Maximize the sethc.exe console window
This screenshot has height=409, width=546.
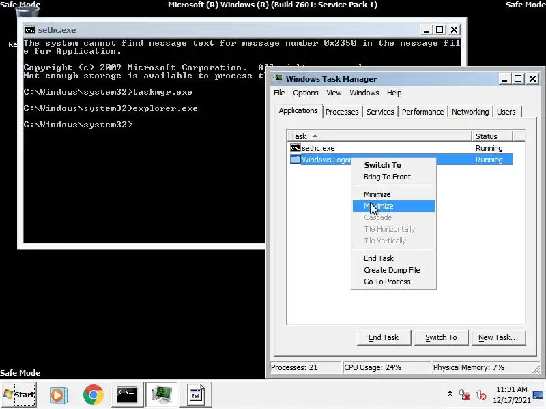pyautogui.click(x=440, y=30)
